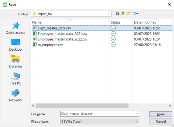Image resolution: width=174 pixels, height=127 pixels.
Task: Open Network location in sidebar
Action: 16,95
